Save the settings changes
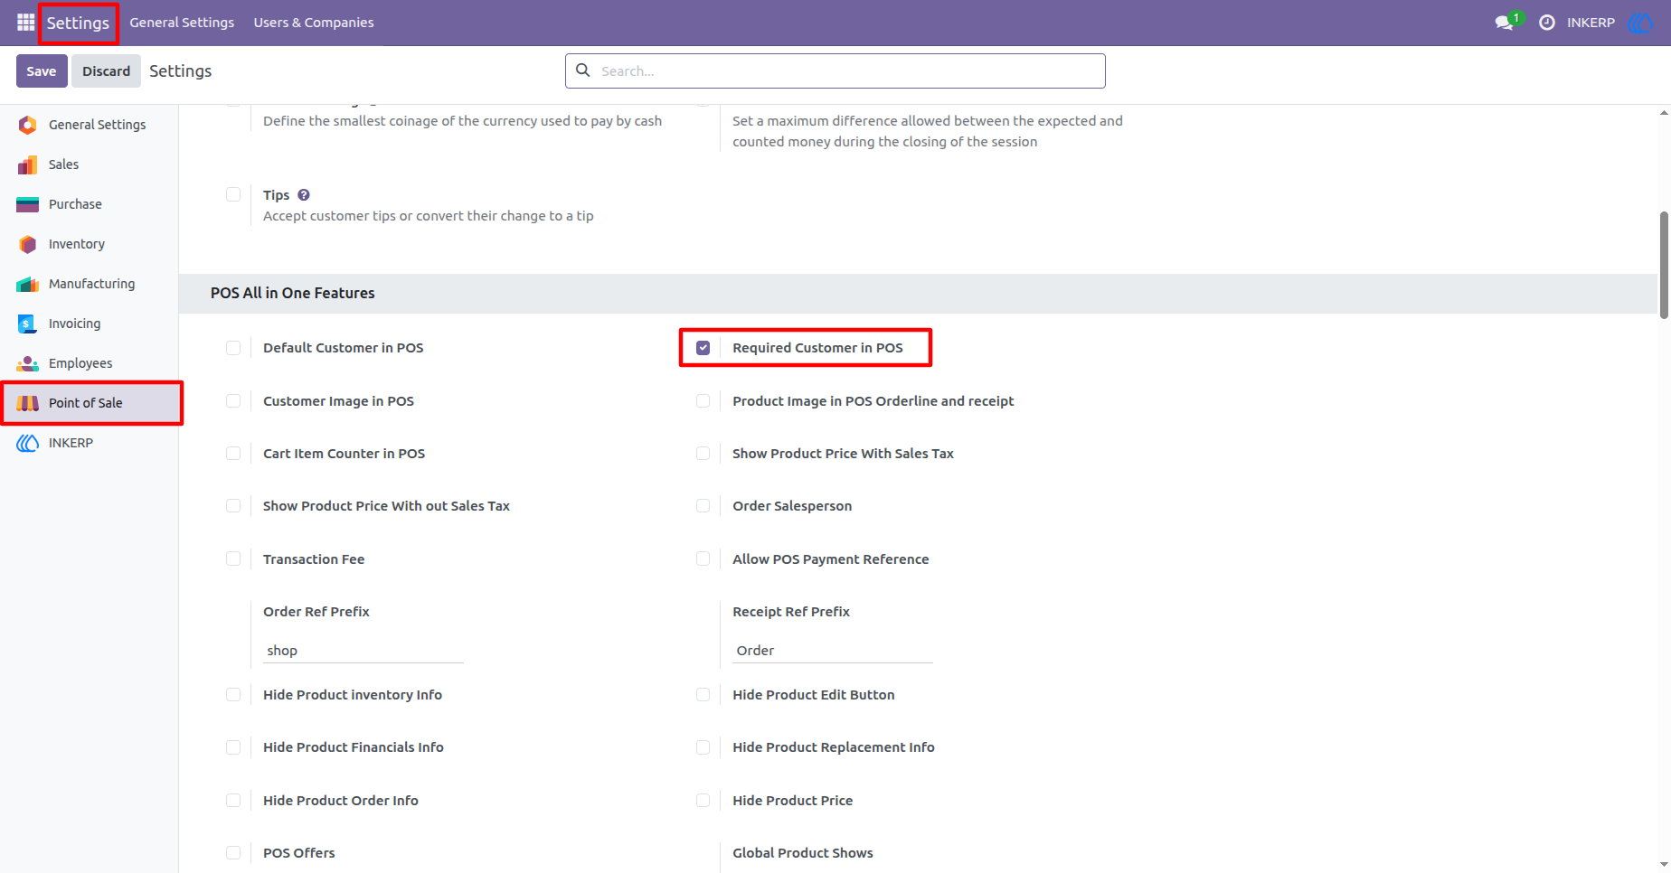Screen dimensions: 1671x873 (42, 71)
